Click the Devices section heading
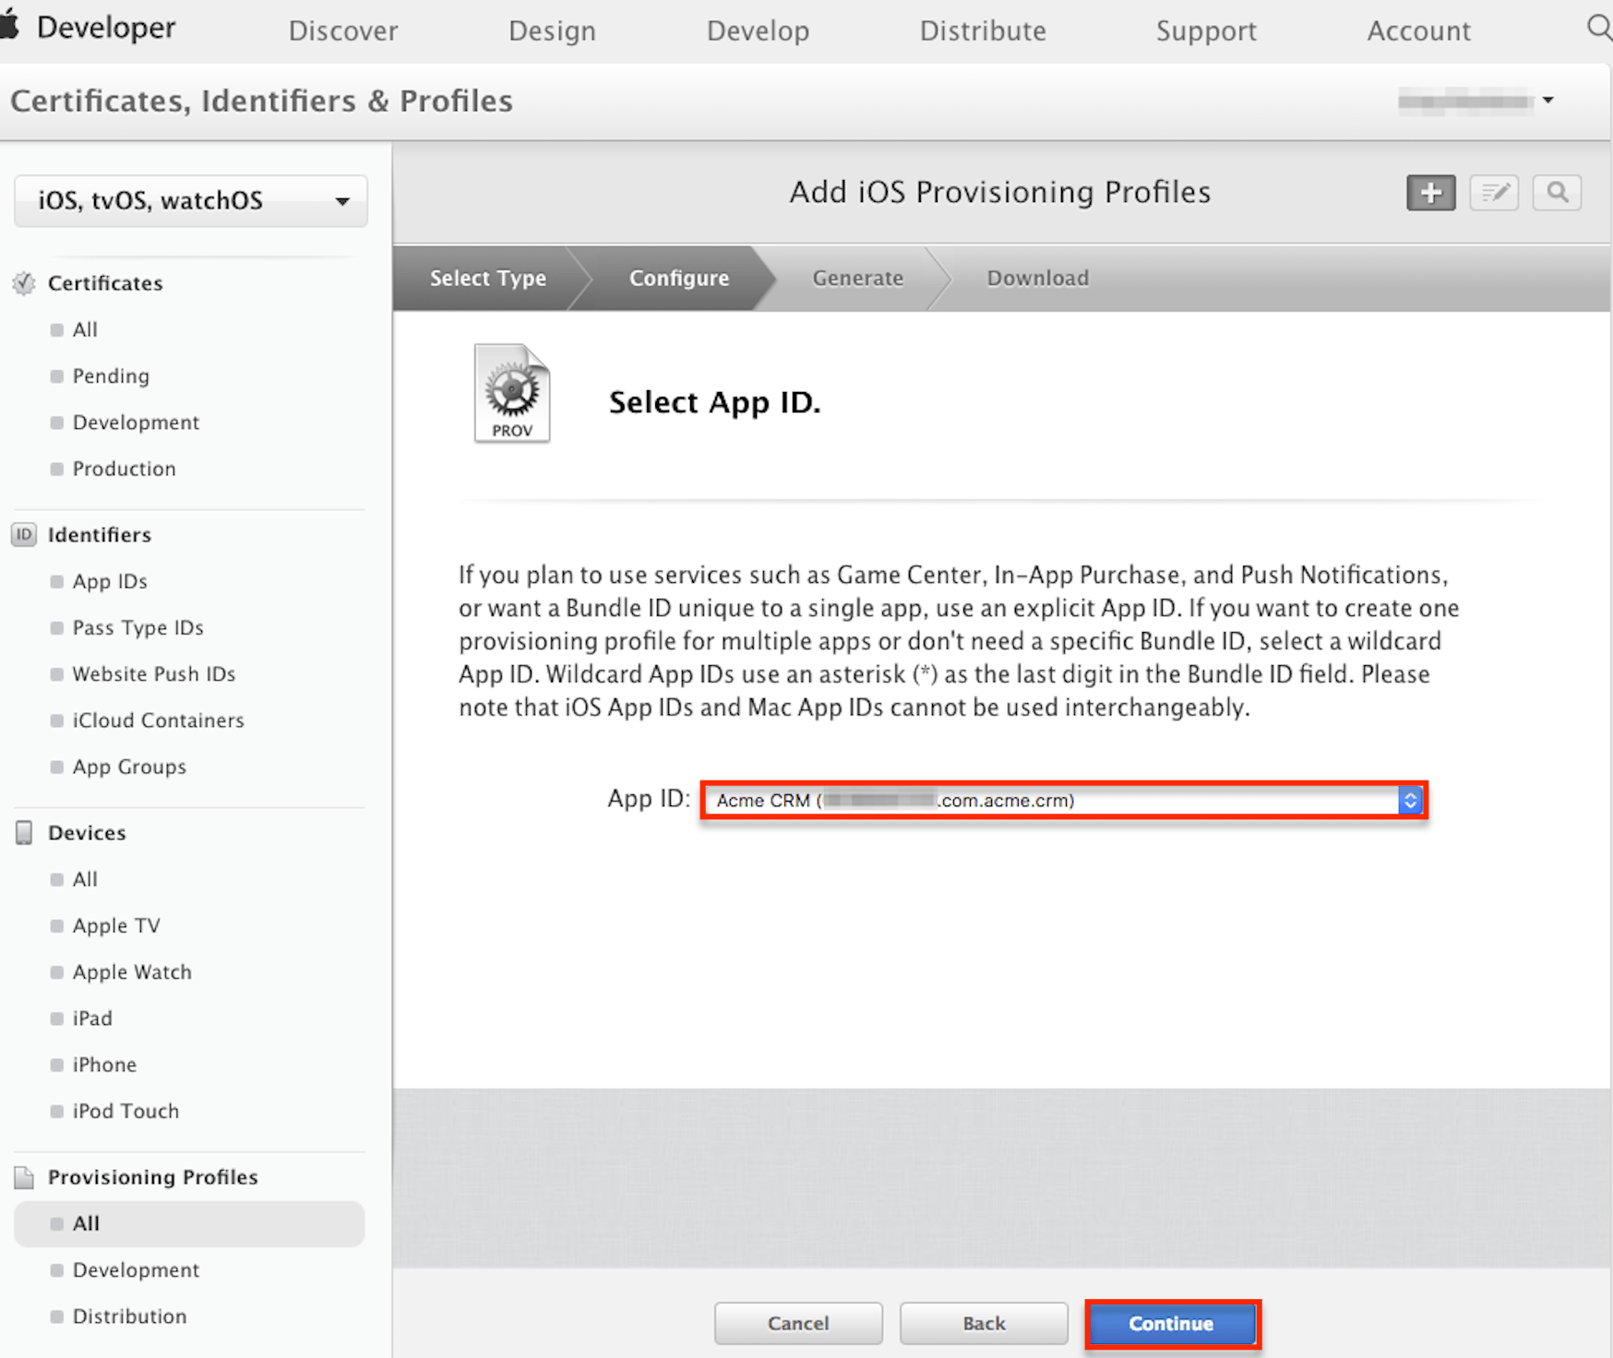The image size is (1613, 1358). [87, 833]
